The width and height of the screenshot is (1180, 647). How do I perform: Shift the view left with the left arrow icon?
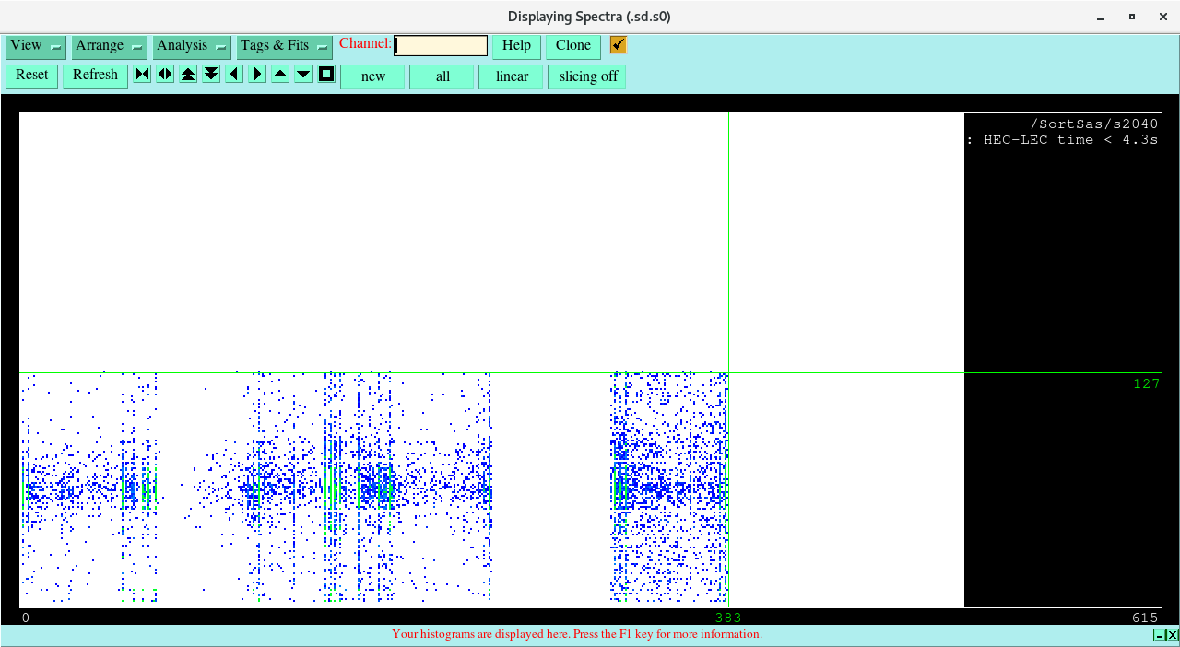click(x=234, y=75)
